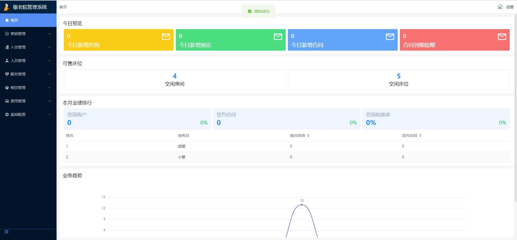Screen dimensions: 517x240
Task: Click the 敬老院管理系统 logo icon
Action: tap(6, 7)
